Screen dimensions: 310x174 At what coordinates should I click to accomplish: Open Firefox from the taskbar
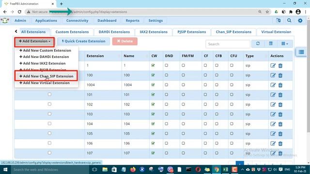(133, 170)
